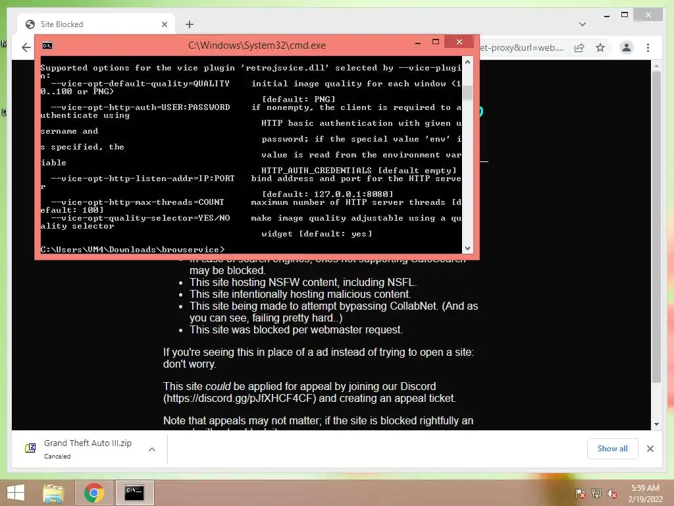Screen dimensions: 674x506
Task: Expand download options chevron for zip
Action: 152,449
